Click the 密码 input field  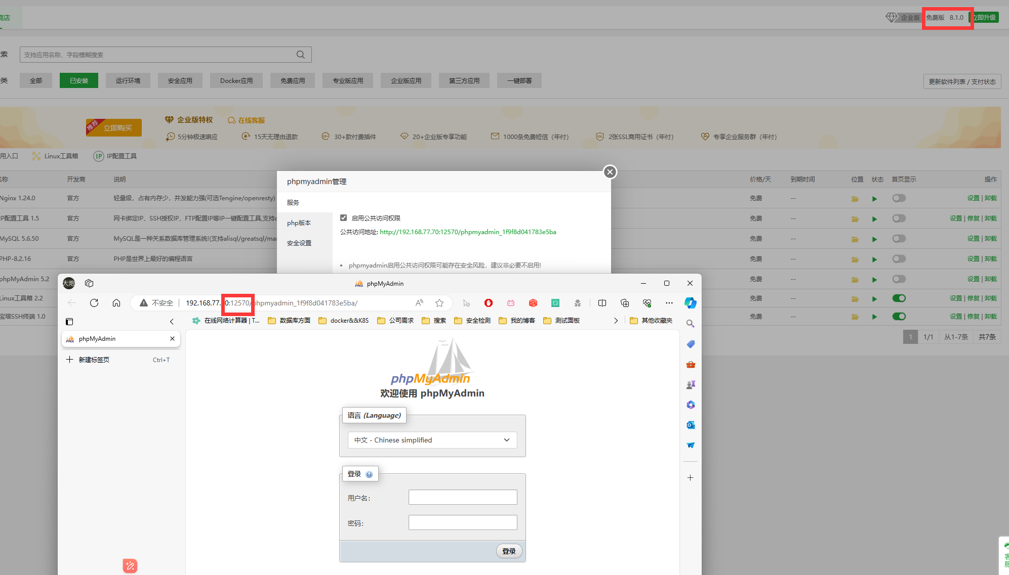(463, 522)
